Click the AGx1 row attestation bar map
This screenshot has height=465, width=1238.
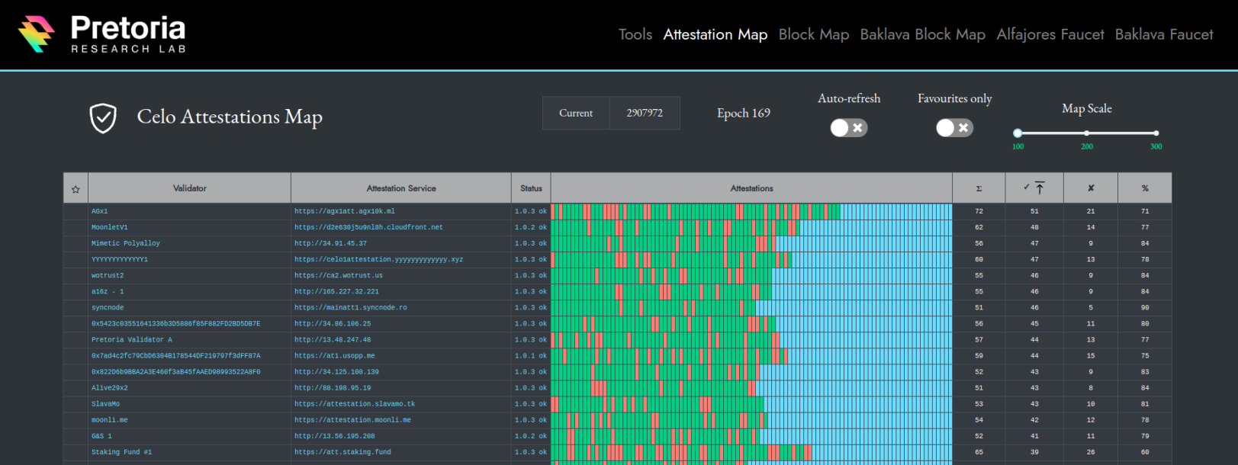[x=751, y=211]
